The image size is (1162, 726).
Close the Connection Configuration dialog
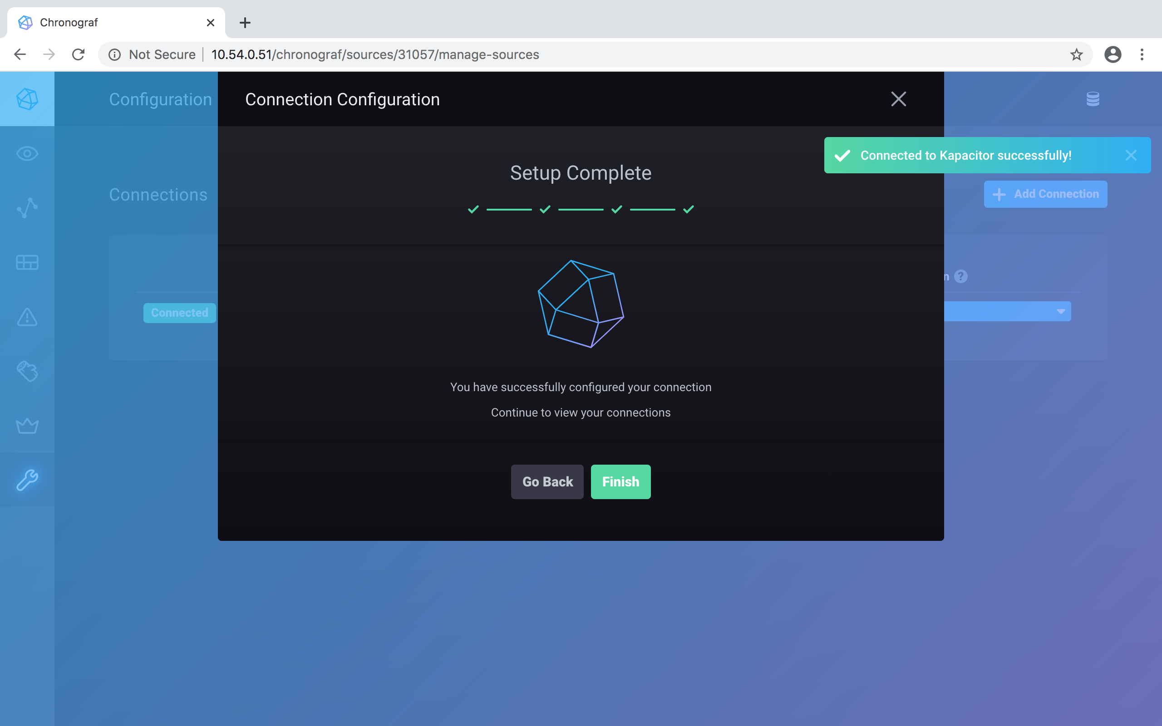(898, 99)
